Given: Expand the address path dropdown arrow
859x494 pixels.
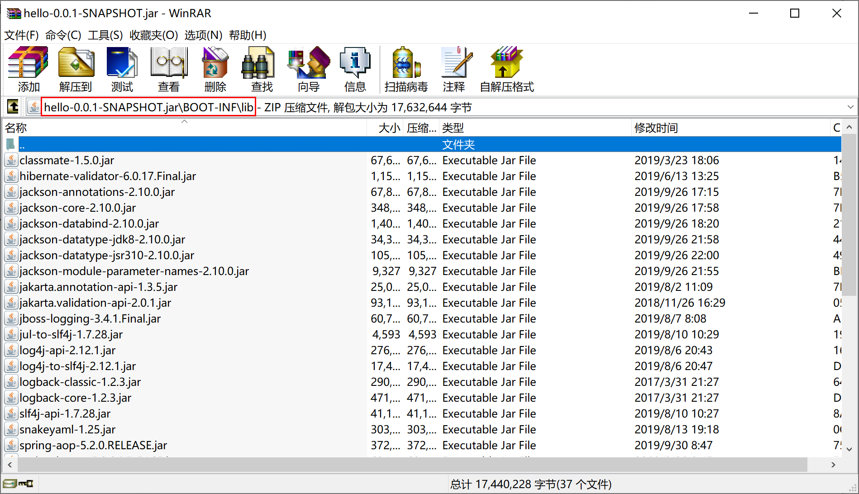Looking at the screenshot, I should pyautogui.click(x=850, y=107).
